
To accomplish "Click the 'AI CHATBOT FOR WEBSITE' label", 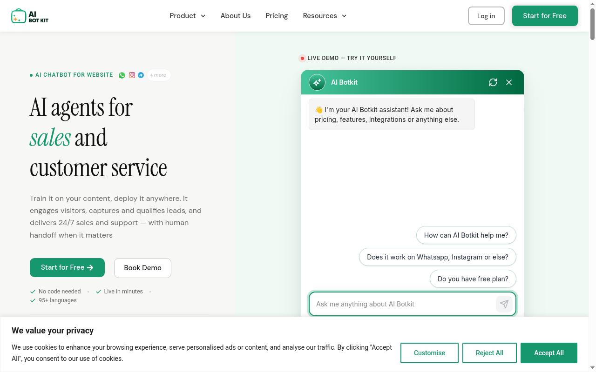I will [x=74, y=75].
